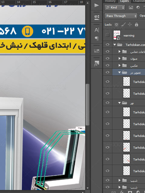Expand the عکس group
The image size is (145, 193).
pyautogui.click(x=119, y=65)
